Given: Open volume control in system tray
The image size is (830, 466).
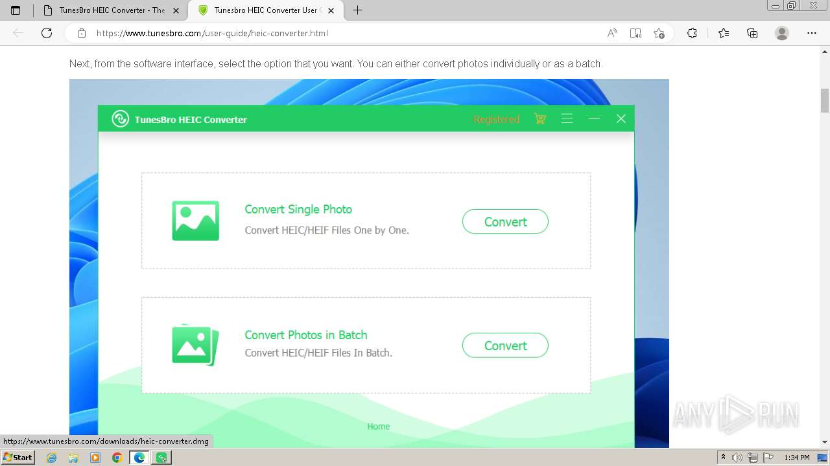Looking at the screenshot, I should click(737, 458).
